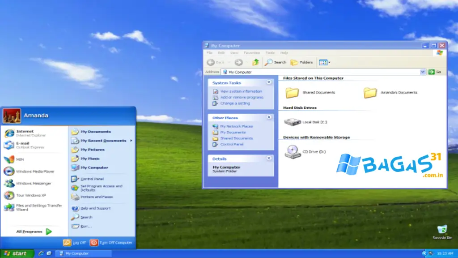
Task: Collapse the Other Places panel
Action: tap(269, 117)
